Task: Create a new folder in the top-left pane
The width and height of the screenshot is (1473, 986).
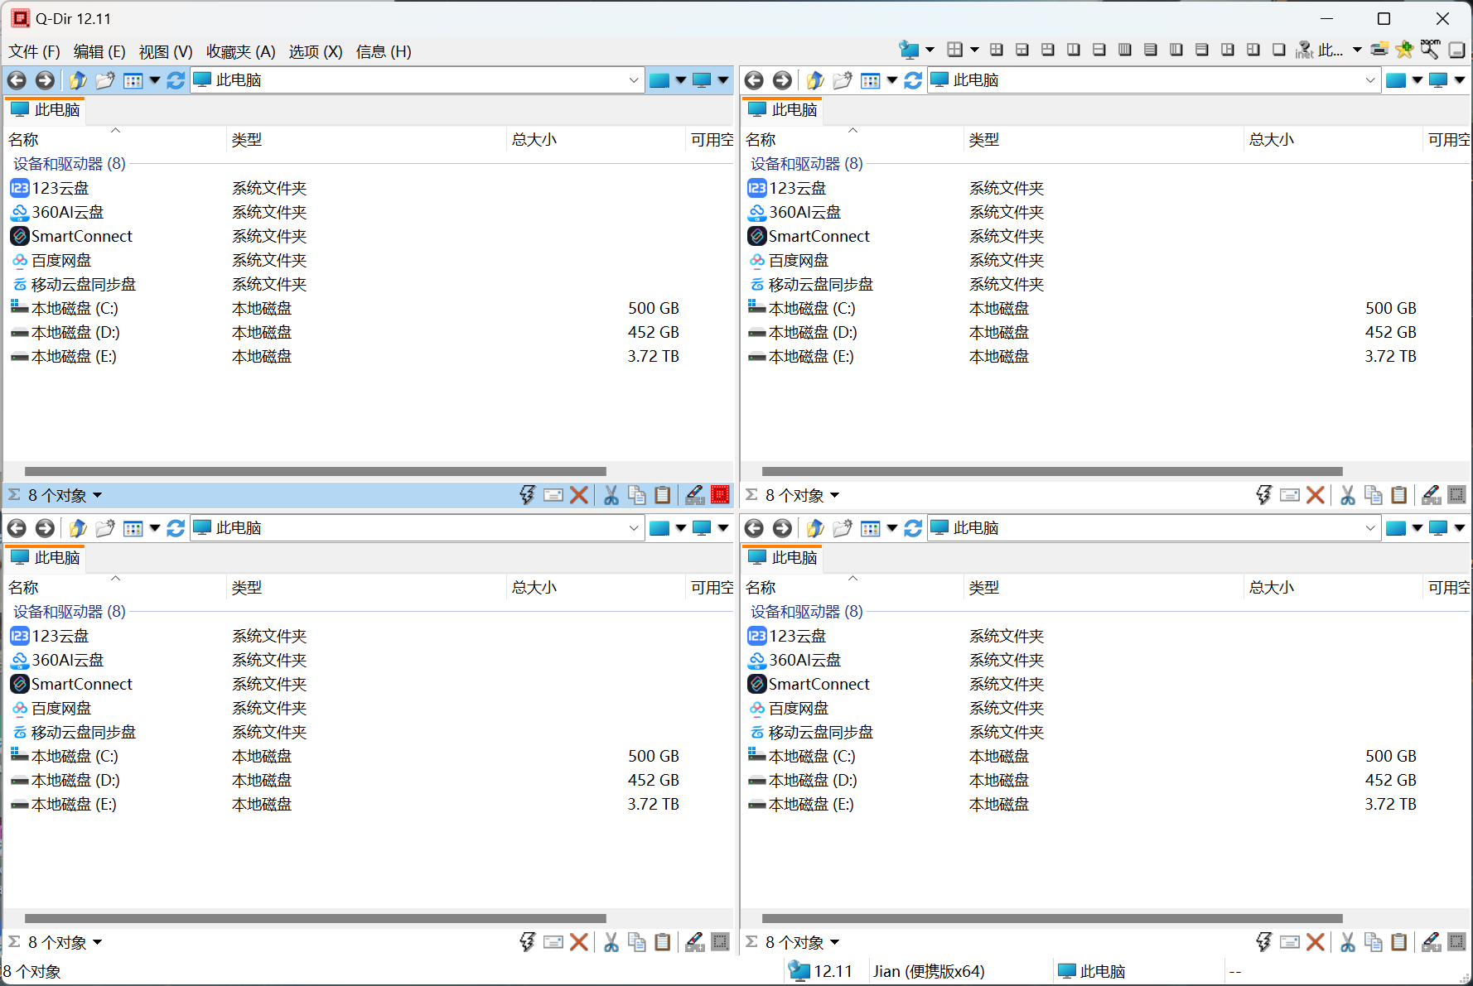Action: point(104,80)
